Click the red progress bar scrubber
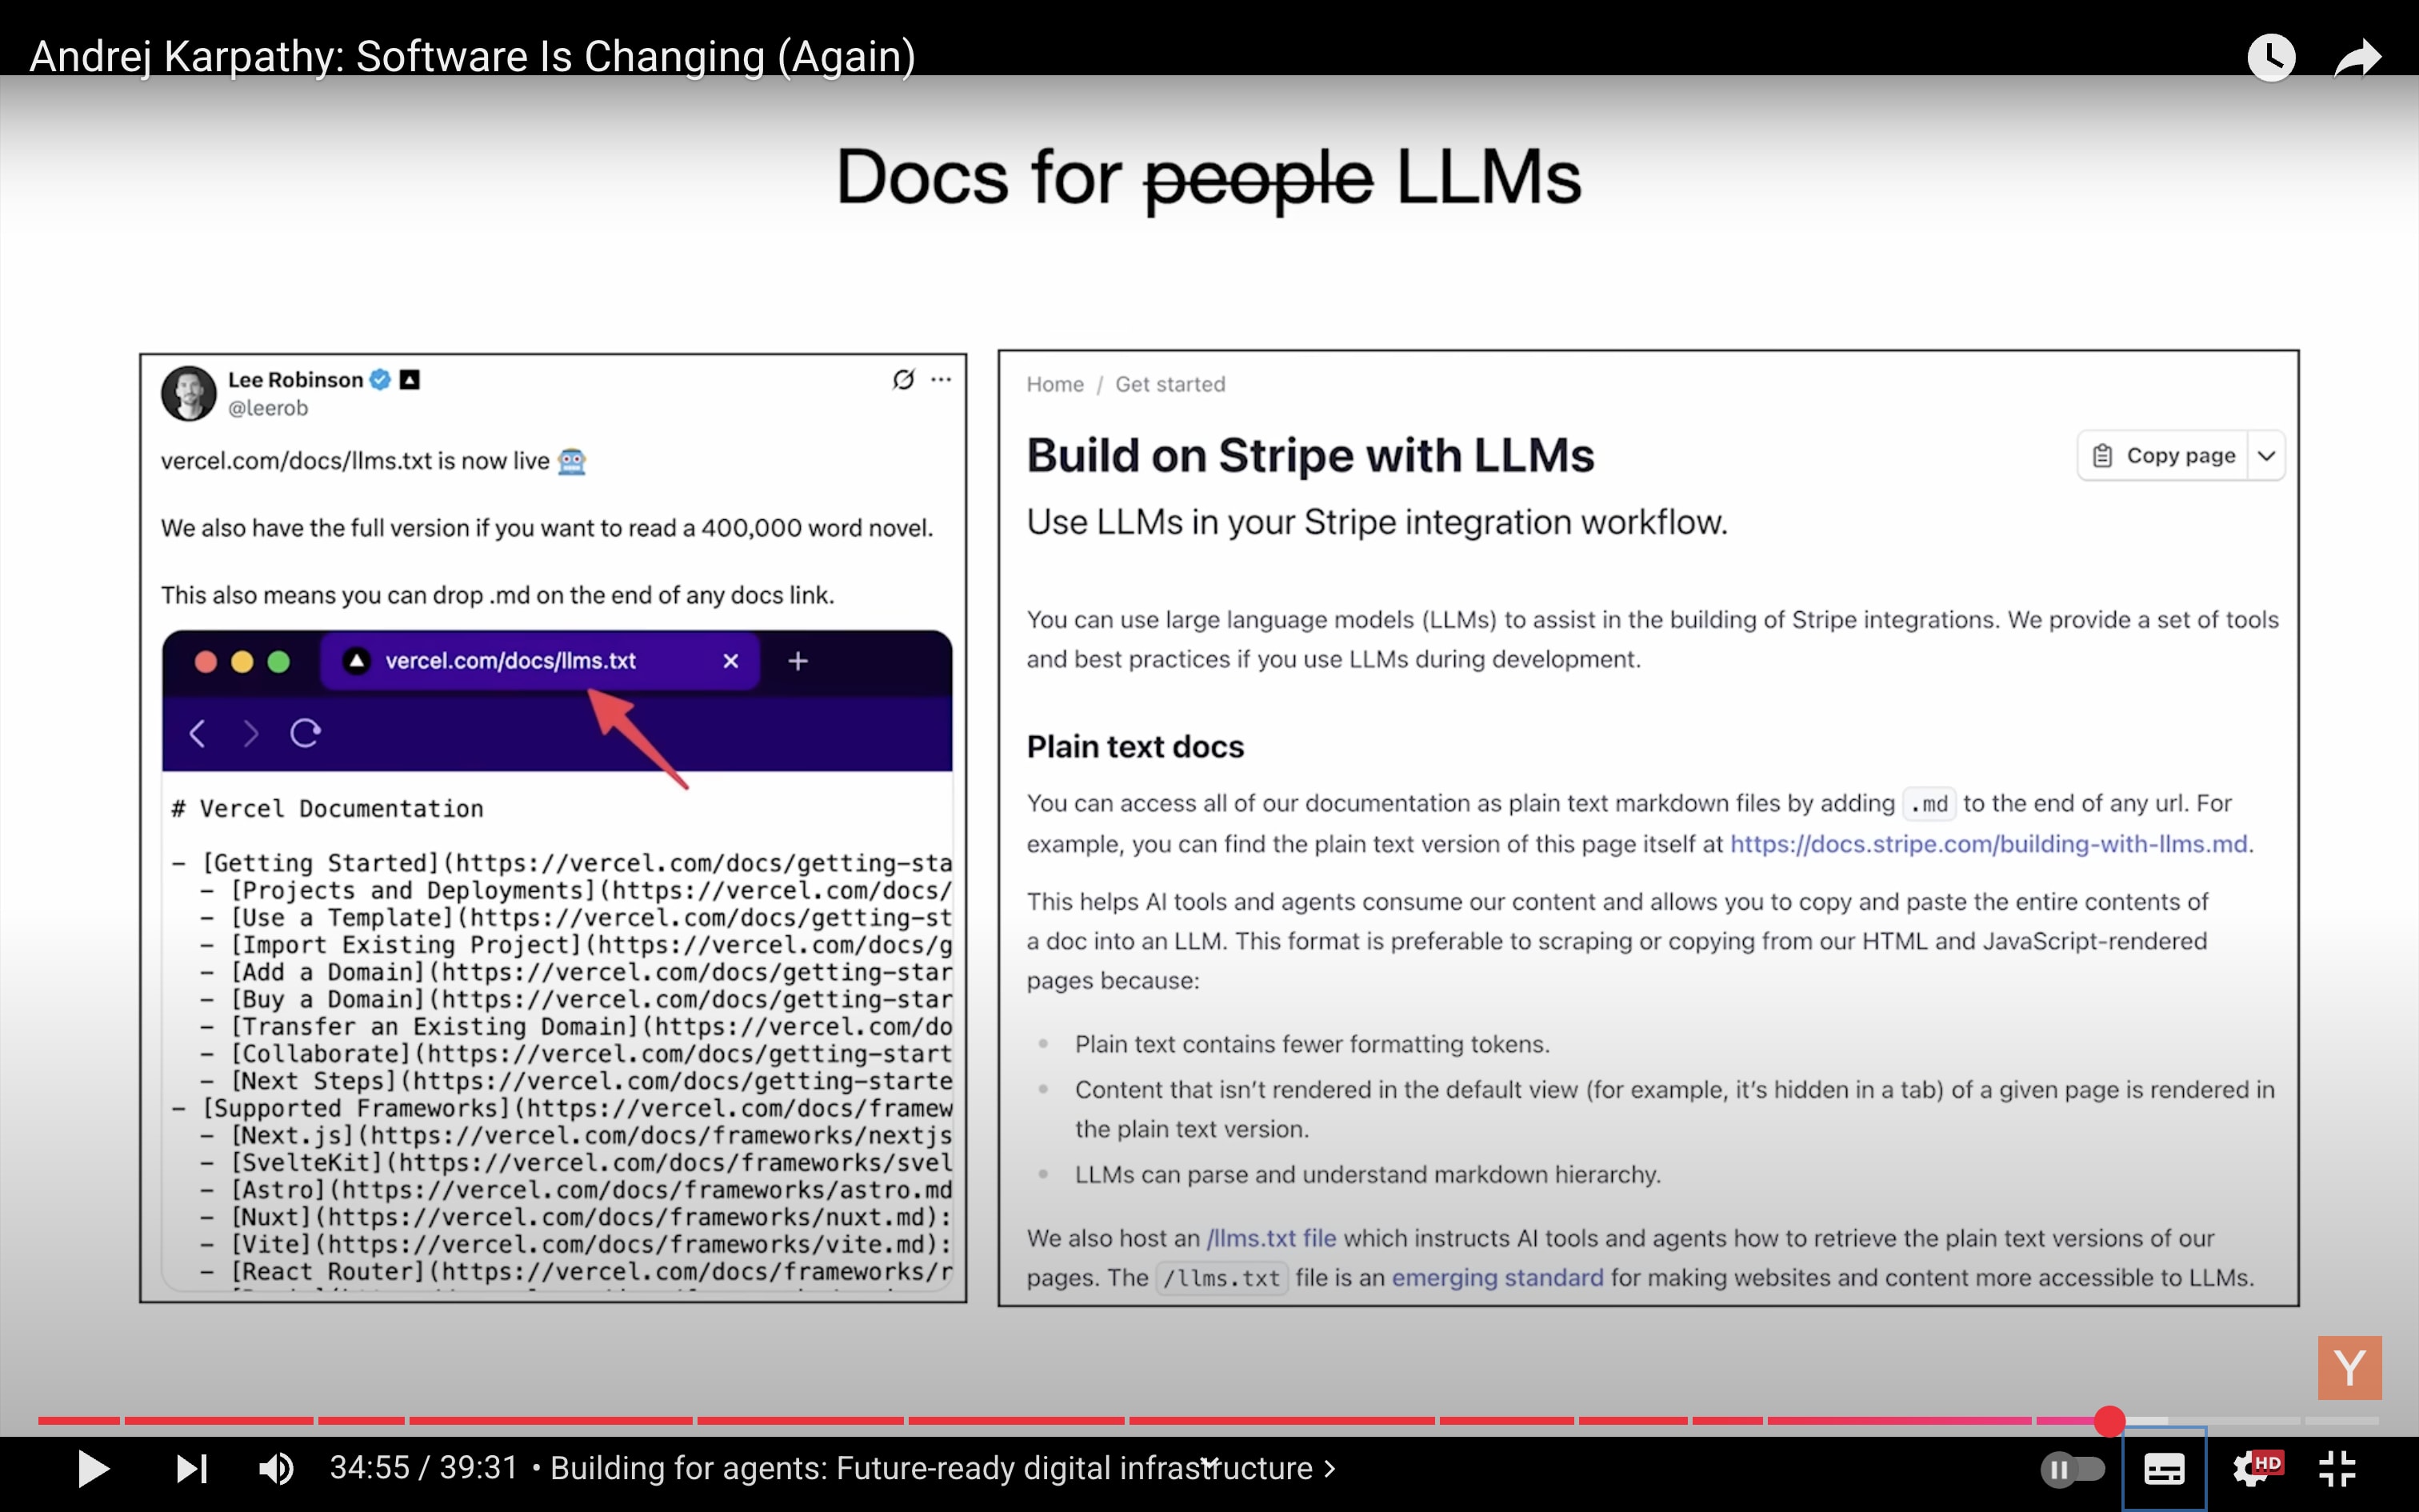 coord(2109,1420)
